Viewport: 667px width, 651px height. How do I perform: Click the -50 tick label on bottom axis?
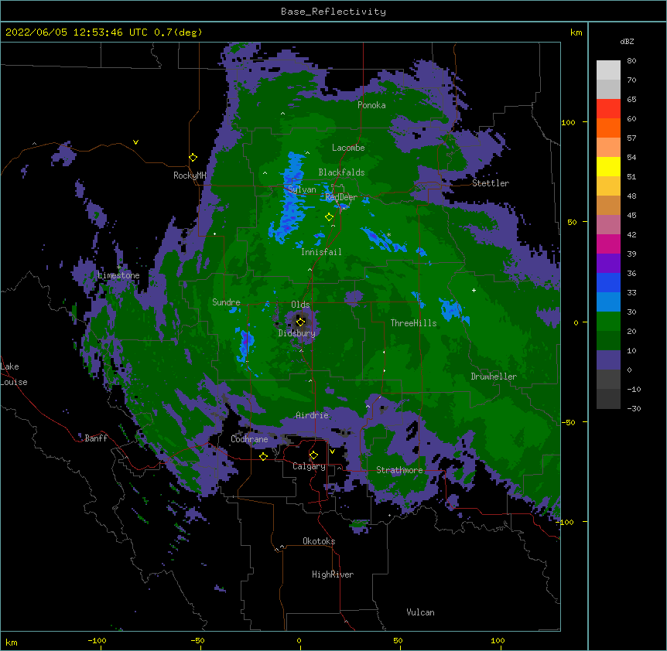(x=197, y=640)
